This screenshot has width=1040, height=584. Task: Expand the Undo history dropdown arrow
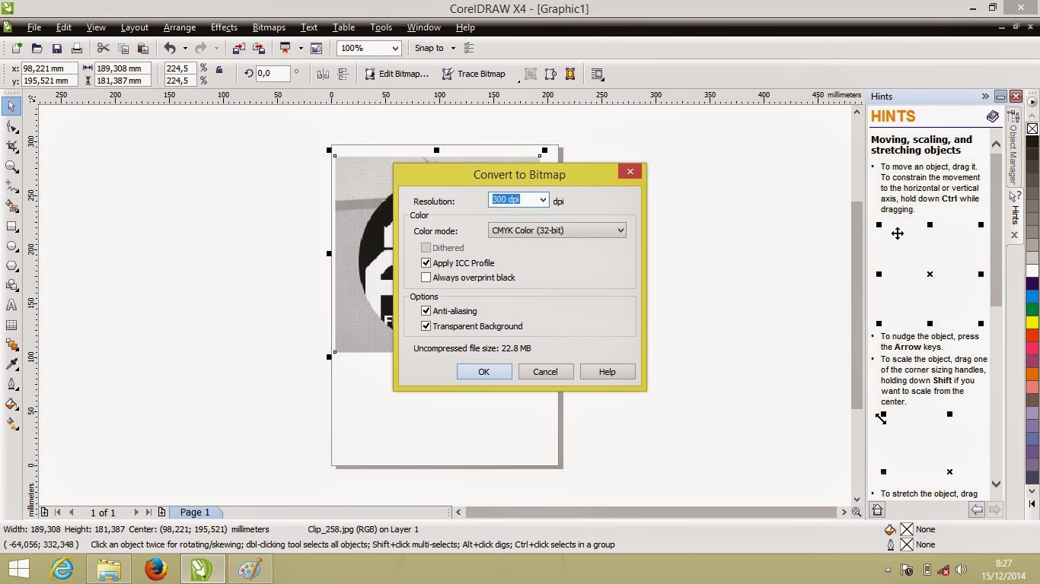pyautogui.click(x=185, y=48)
